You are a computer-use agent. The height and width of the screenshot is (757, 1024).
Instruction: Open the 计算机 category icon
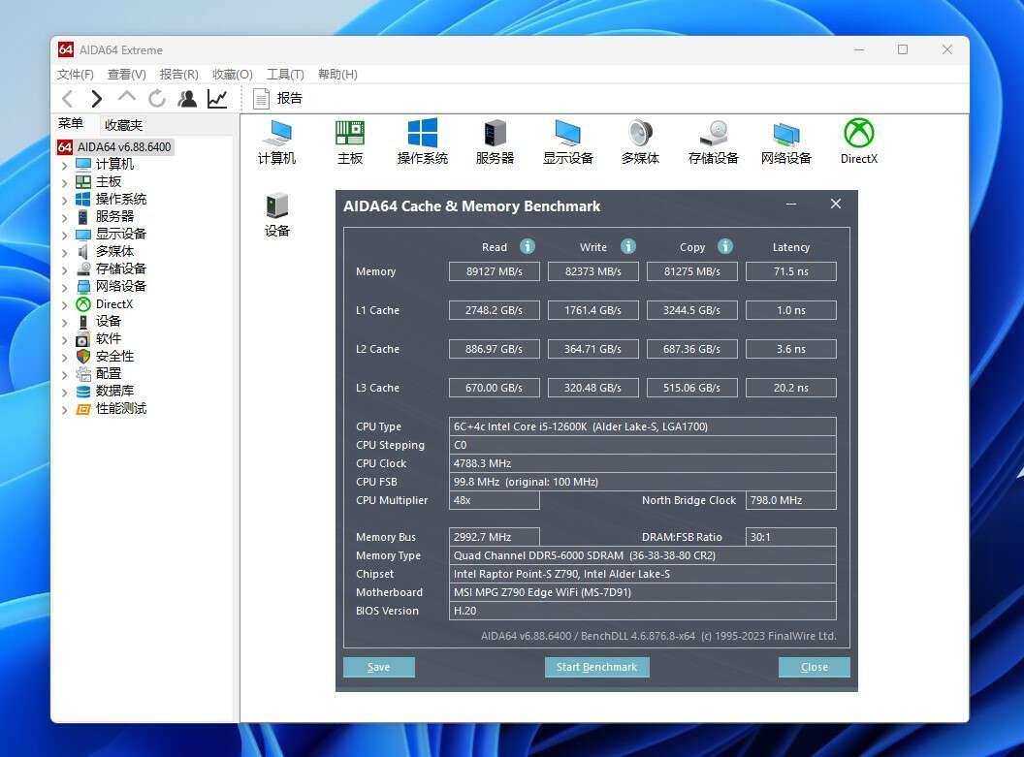[277, 141]
